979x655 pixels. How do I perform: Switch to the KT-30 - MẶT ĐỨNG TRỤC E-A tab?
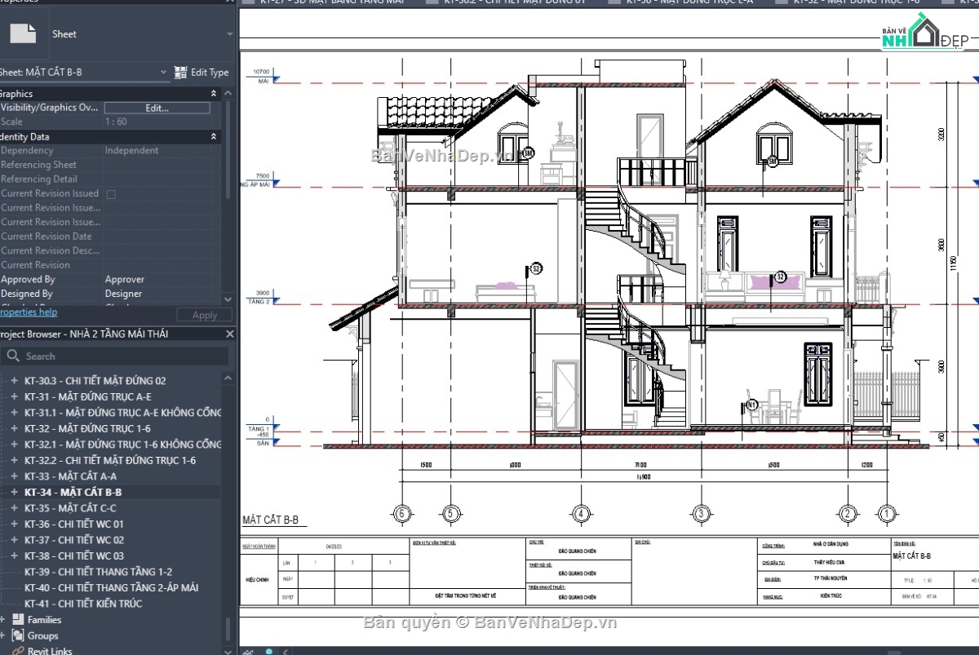pos(689,3)
